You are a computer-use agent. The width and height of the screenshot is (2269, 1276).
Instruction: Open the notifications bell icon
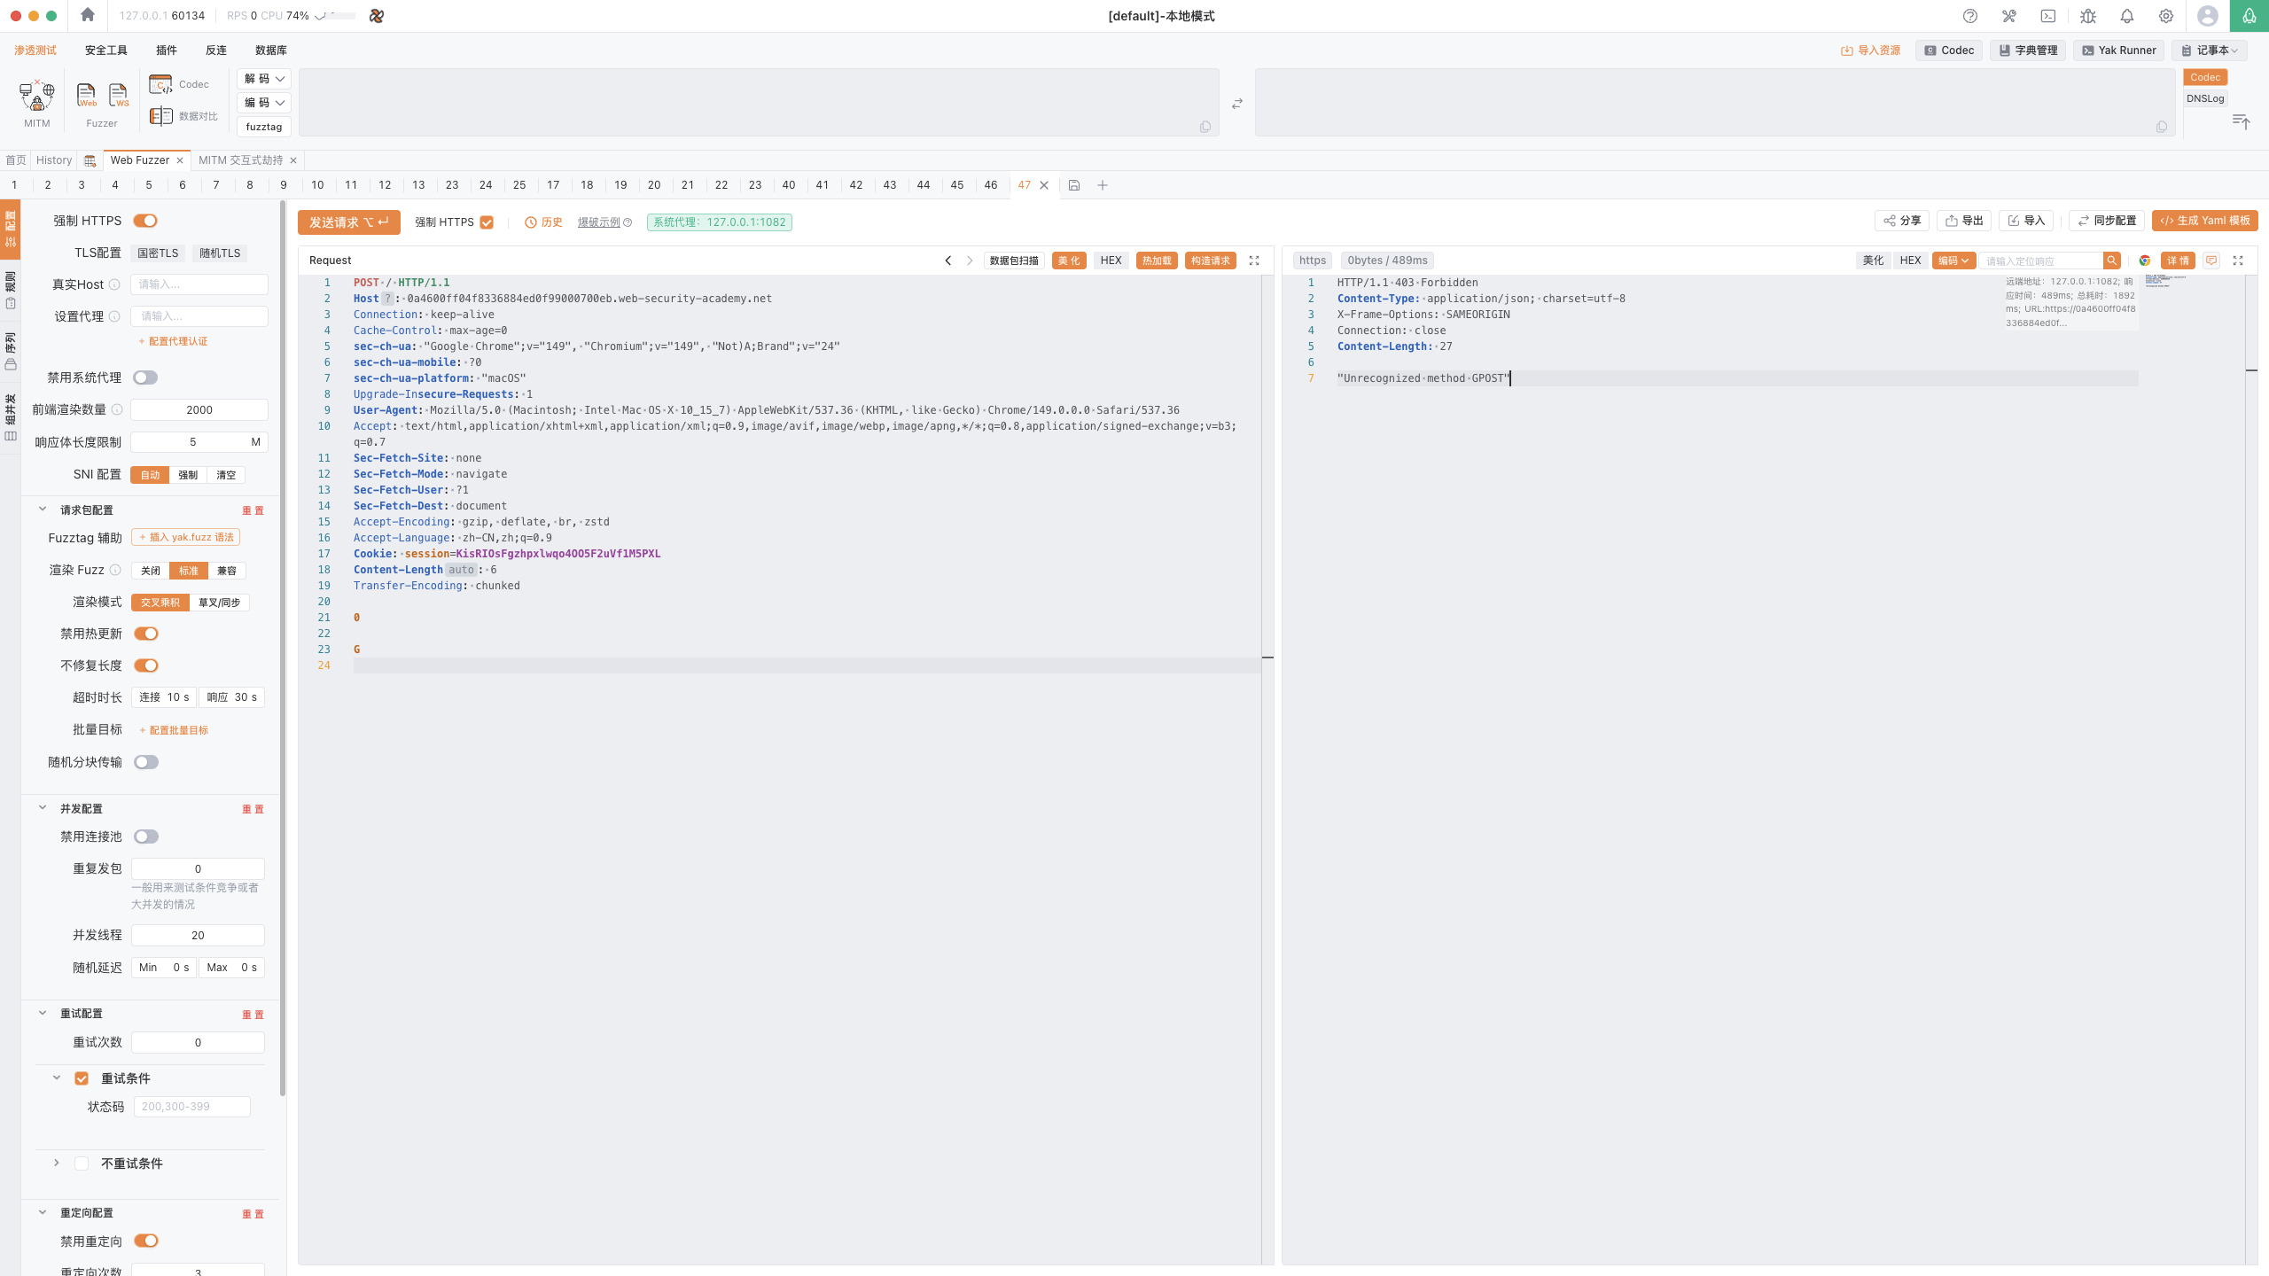point(2126,16)
